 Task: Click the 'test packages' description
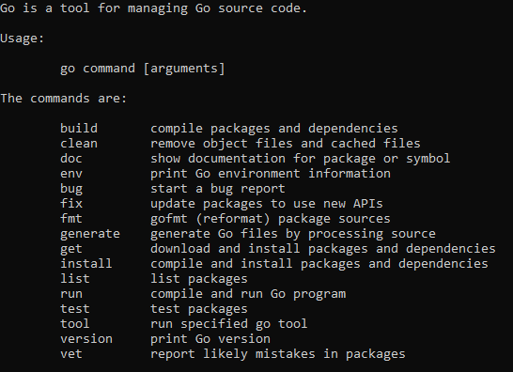click(199, 309)
